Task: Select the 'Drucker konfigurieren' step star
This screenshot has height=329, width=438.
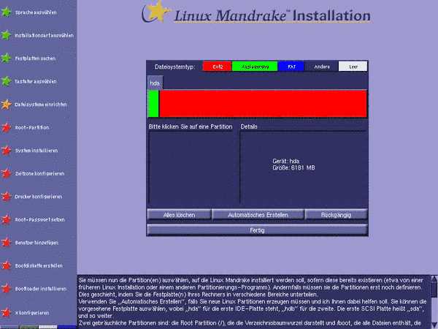Action: coord(7,196)
